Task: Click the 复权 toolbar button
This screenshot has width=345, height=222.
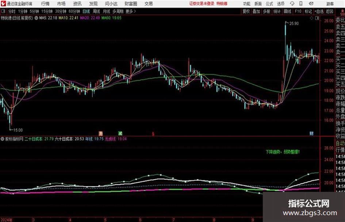Action: coord(246,11)
